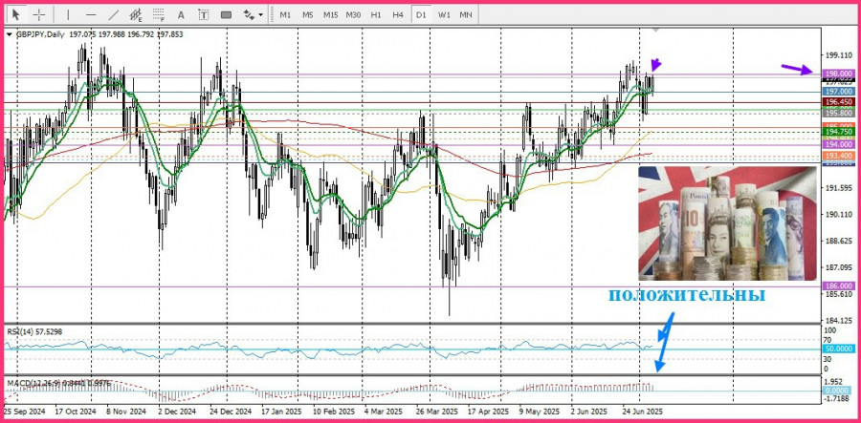Switch chart to H4 timeframe
The image size is (861, 423).
pyautogui.click(x=398, y=14)
